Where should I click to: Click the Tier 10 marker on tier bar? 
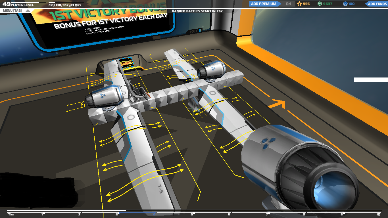[379, 214]
